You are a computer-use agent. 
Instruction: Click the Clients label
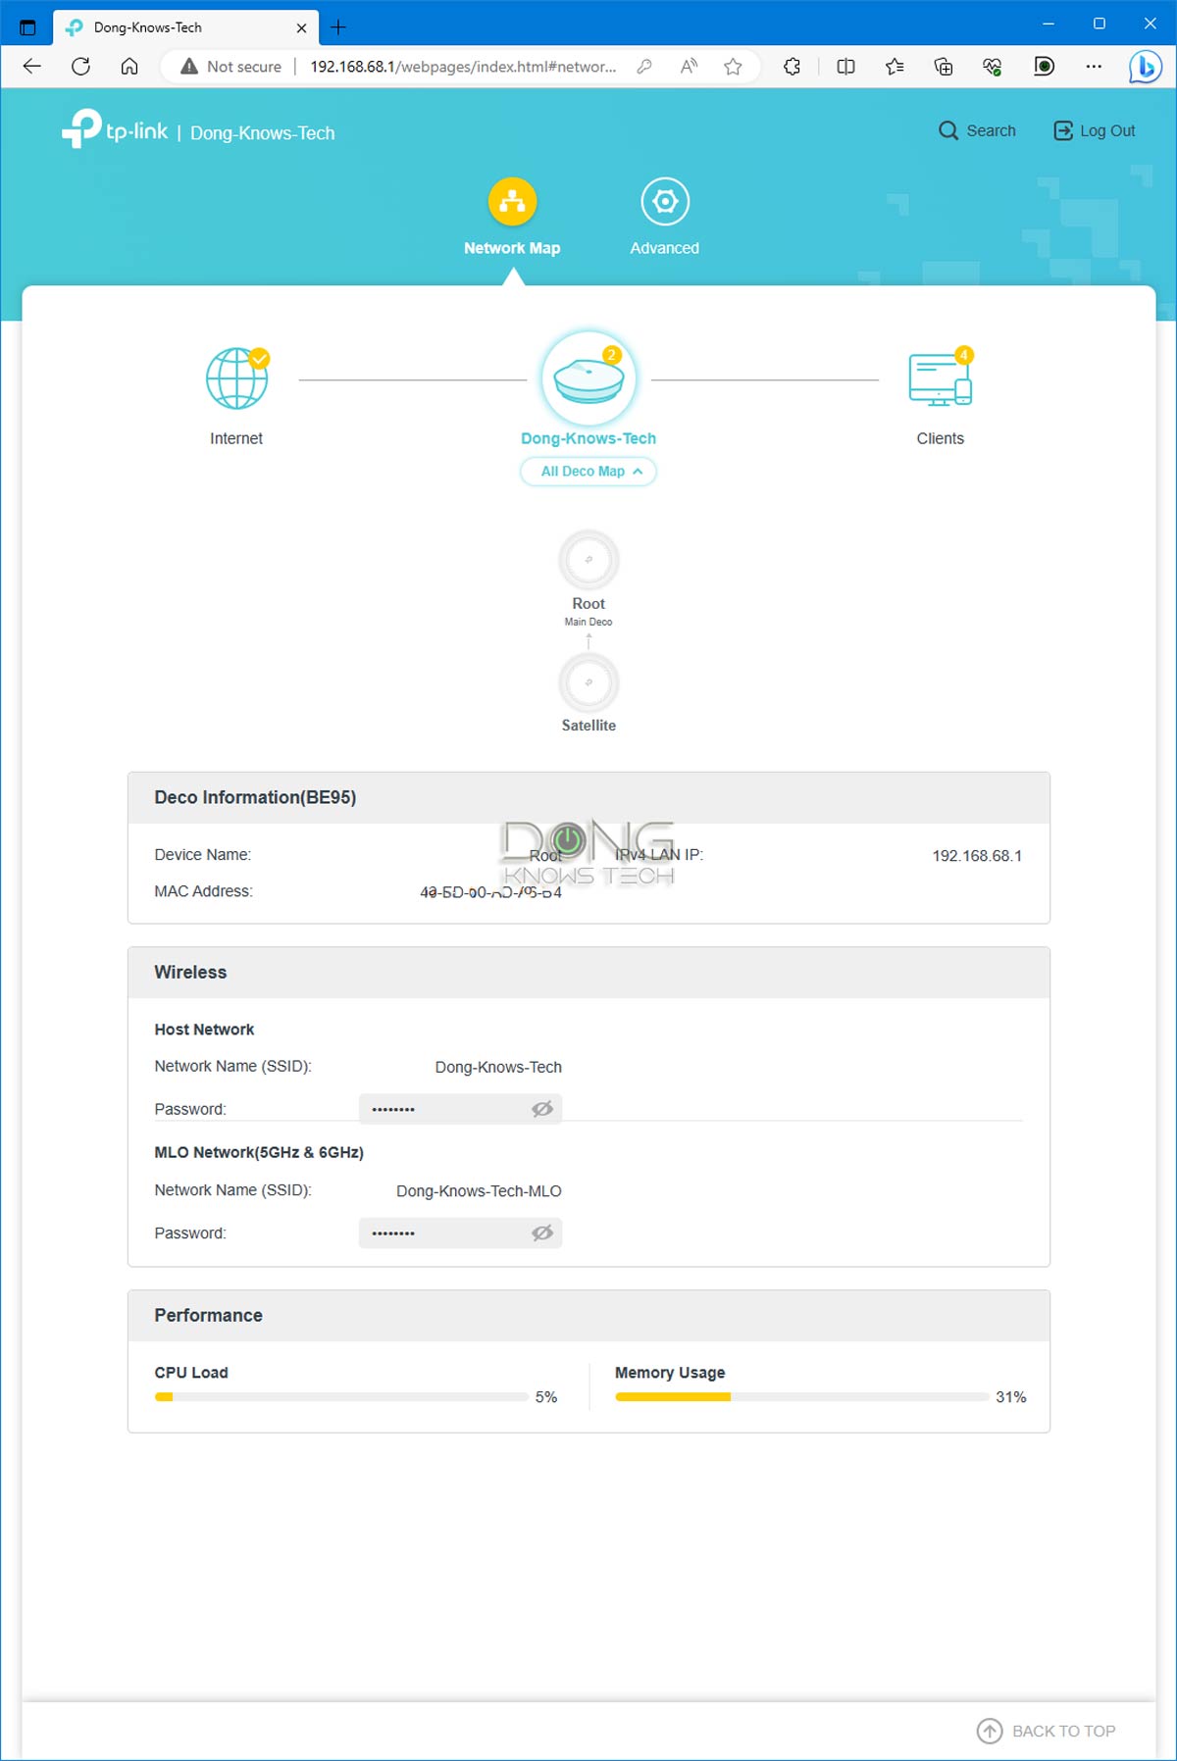[941, 438]
